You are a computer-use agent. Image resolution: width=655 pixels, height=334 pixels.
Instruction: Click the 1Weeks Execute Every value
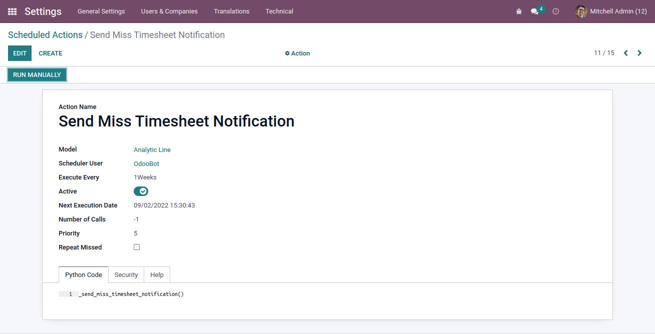145,177
